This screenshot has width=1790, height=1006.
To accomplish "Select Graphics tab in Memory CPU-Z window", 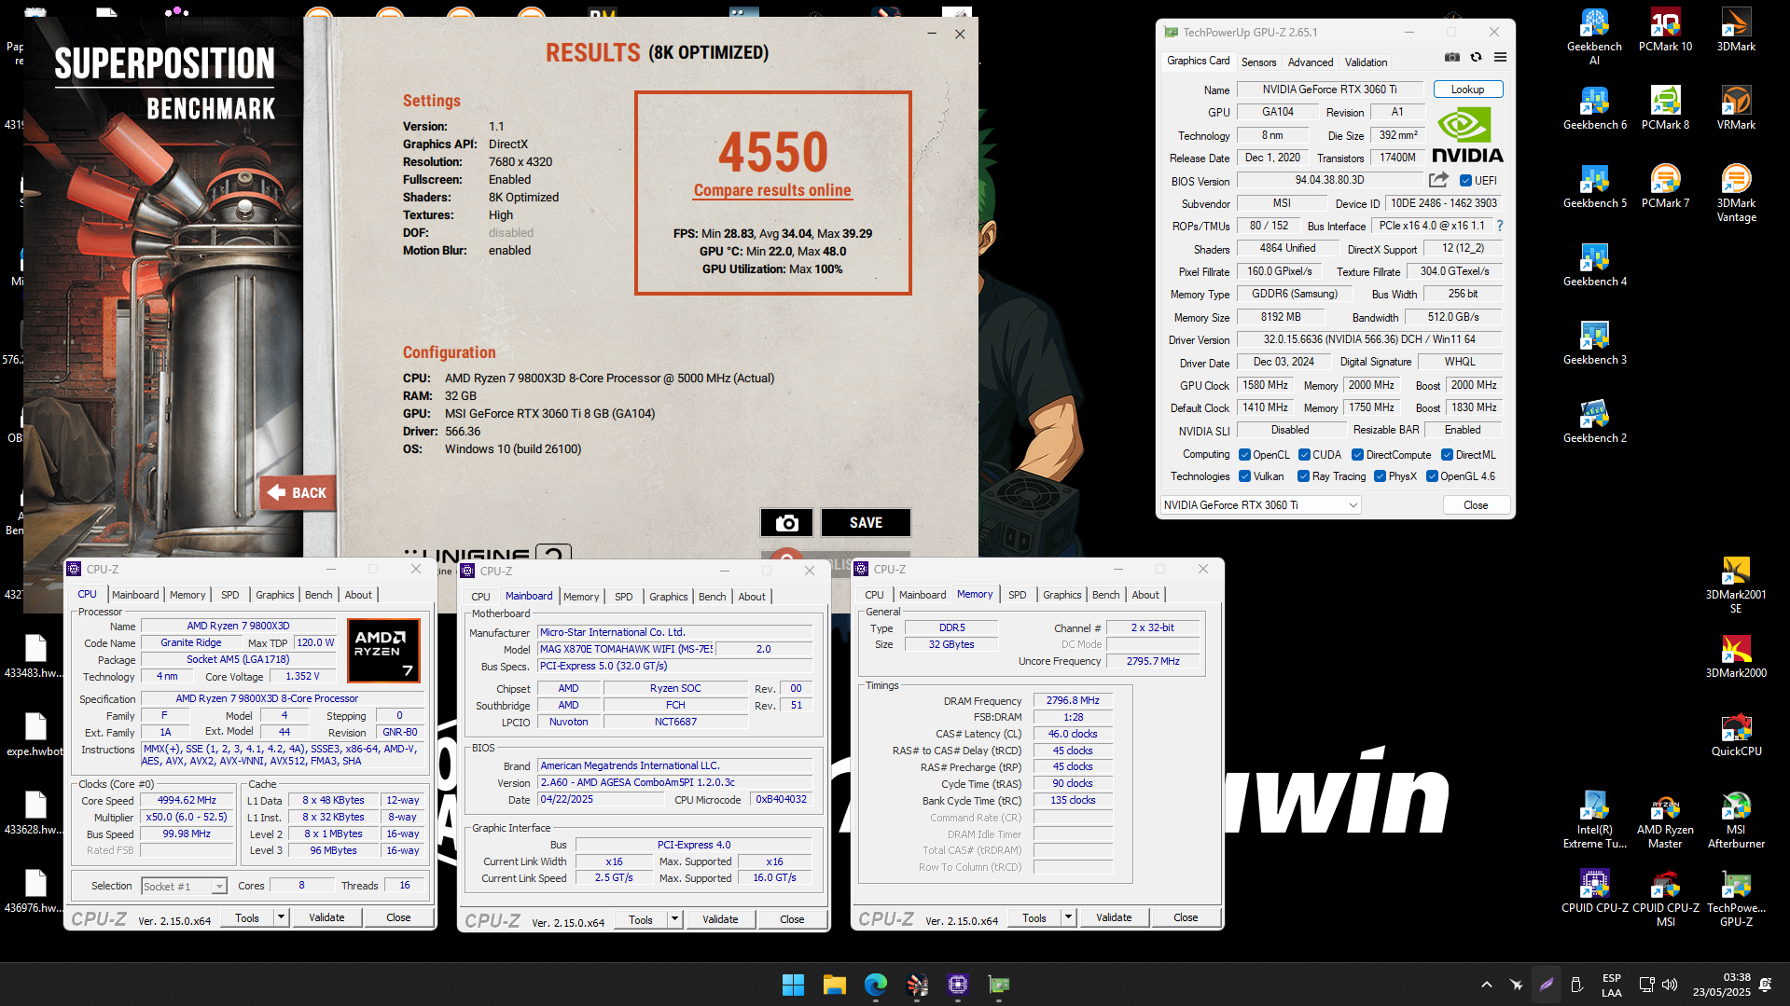I will tap(1062, 595).
